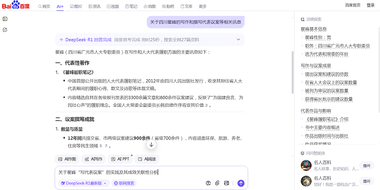Click 提问 button for second 名人百科
The width and height of the screenshot is (380, 190).
pyautogui.click(x=367, y=181)
